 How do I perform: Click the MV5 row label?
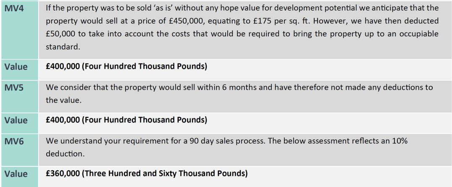point(13,87)
